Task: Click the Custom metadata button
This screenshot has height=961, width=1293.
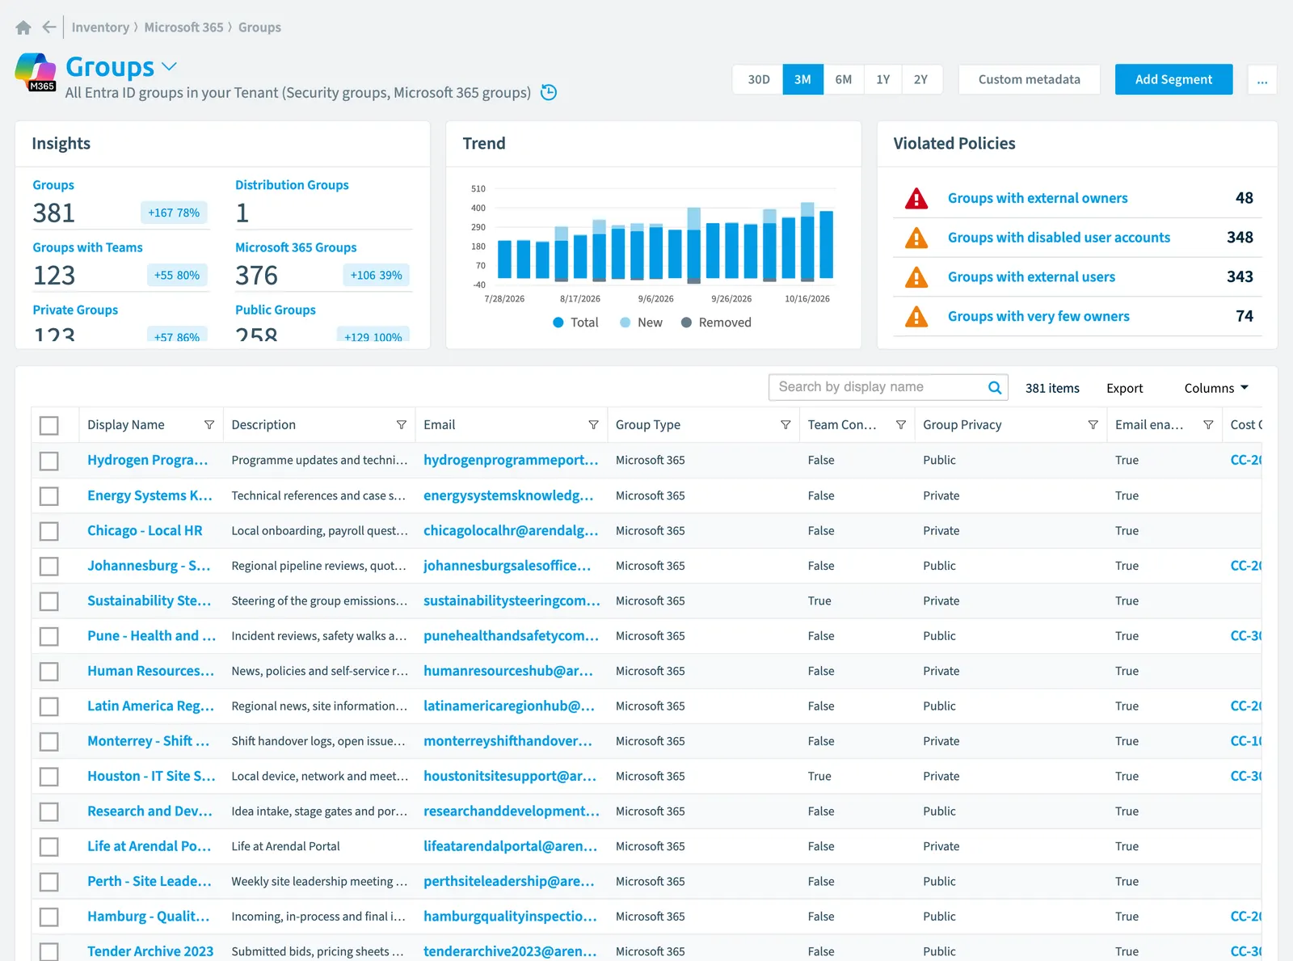Action: (x=1029, y=79)
